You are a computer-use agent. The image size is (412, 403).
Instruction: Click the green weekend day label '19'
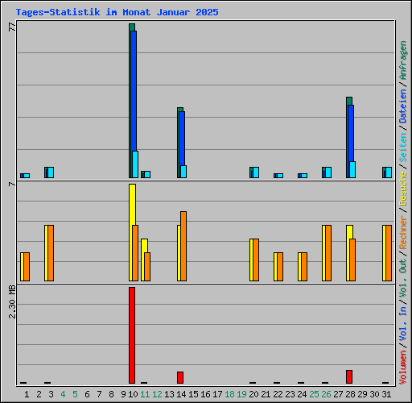241,394
